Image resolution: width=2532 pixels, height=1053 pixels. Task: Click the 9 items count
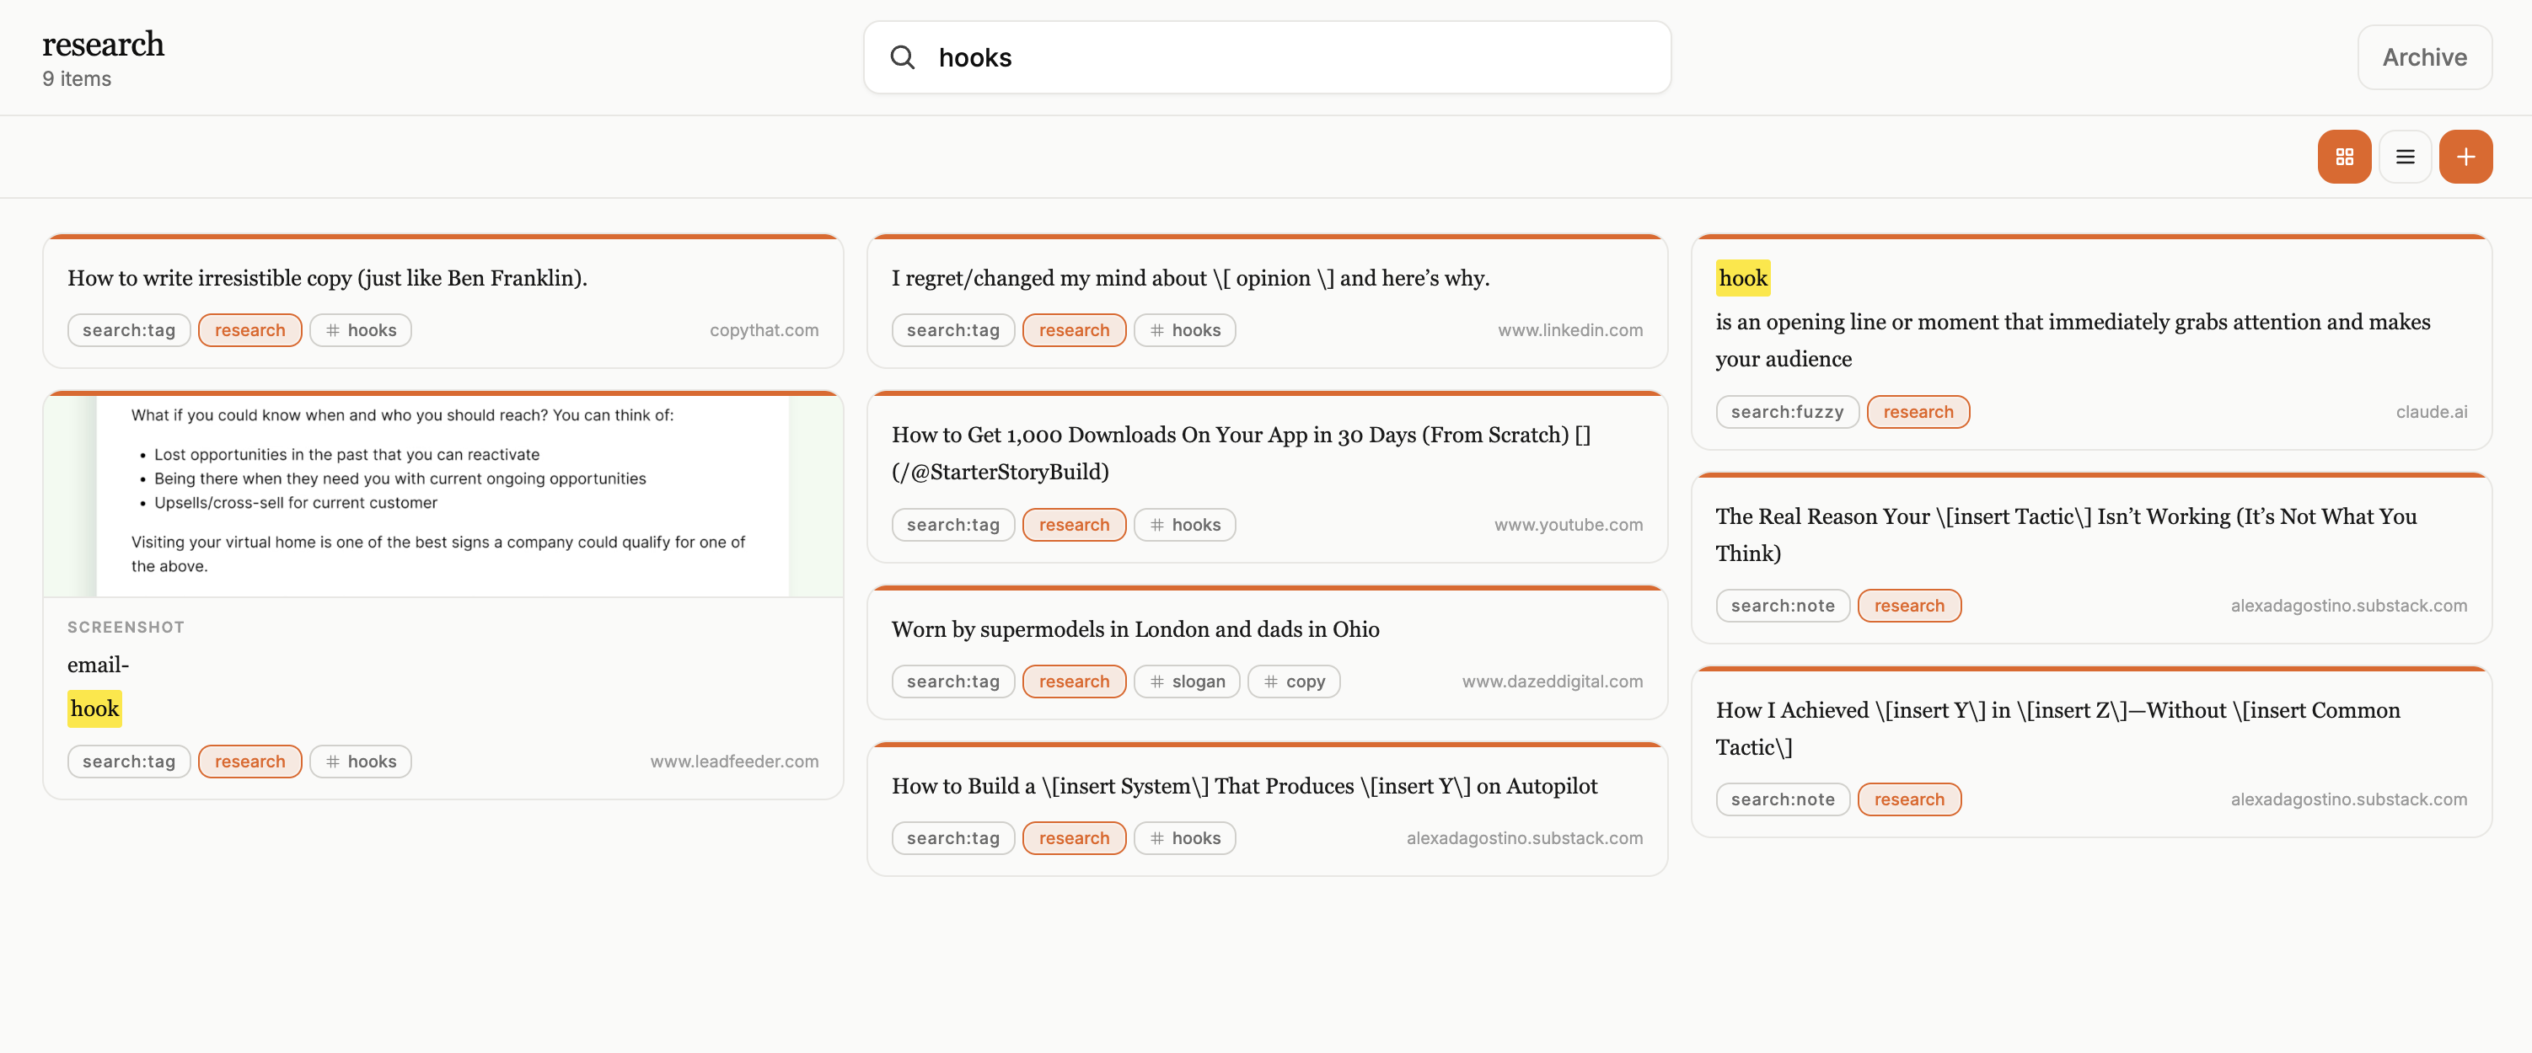pyautogui.click(x=77, y=78)
